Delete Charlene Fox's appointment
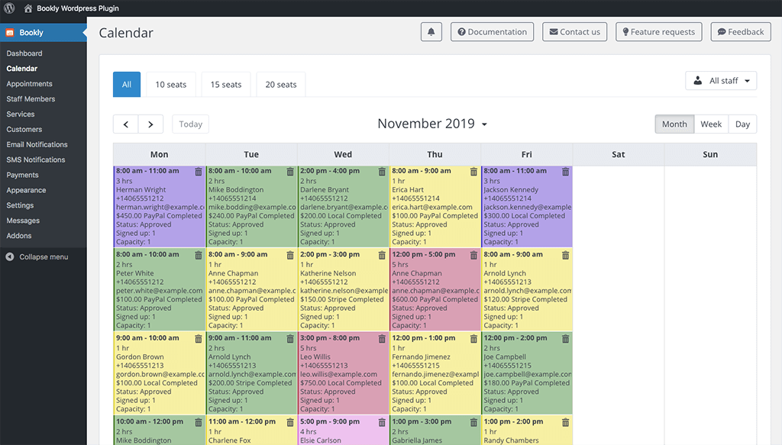The width and height of the screenshot is (782, 445). click(x=289, y=423)
